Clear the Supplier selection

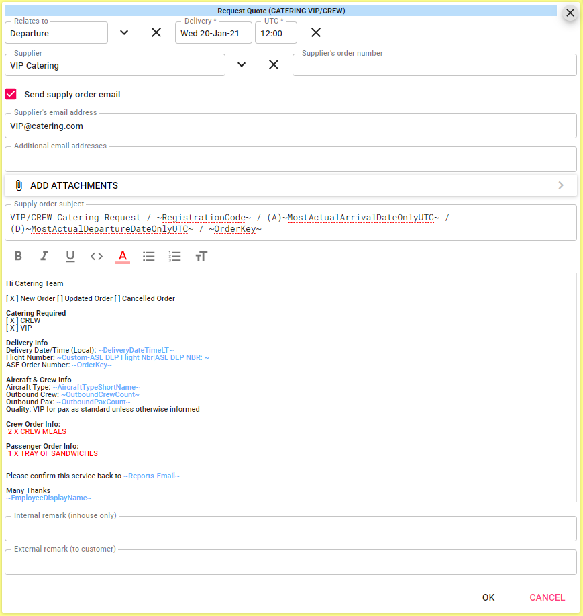[x=274, y=64]
